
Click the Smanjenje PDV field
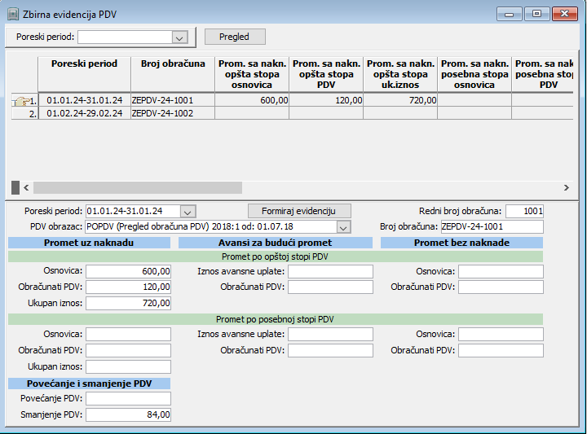pyautogui.click(x=128, y=414)
